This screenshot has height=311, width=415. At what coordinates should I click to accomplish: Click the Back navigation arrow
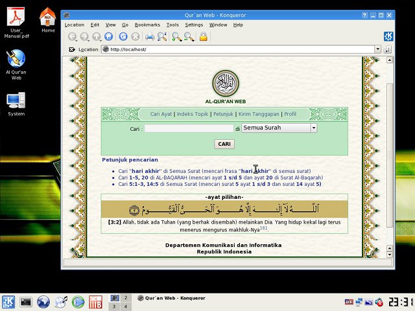(x=72, y=36)
